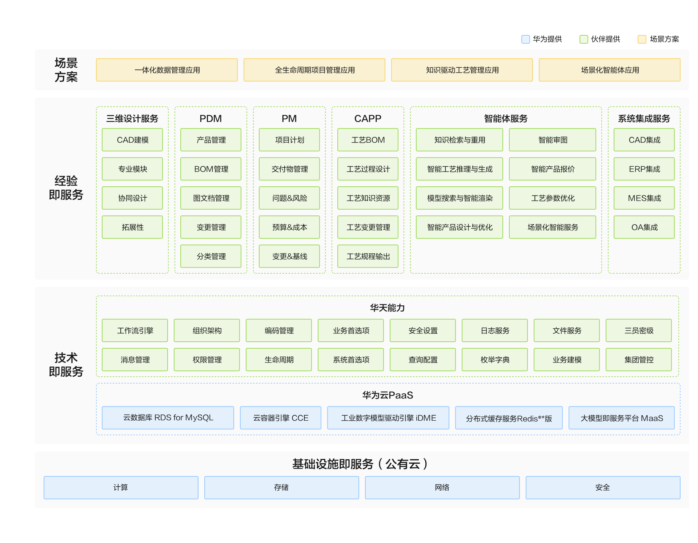Open 云数据库 RDS for MySQL box
The width and height of the screenshot is (698, 543).
(x=168, y=418)
